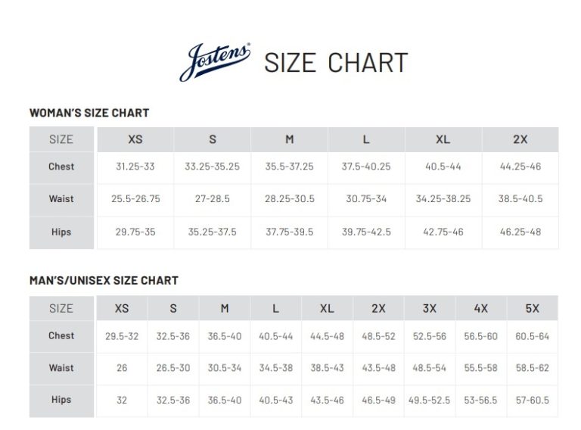Click the men's 3X column header
Image resolution: width=581 pixels, height=430 pixels.
tap(430, 308)
